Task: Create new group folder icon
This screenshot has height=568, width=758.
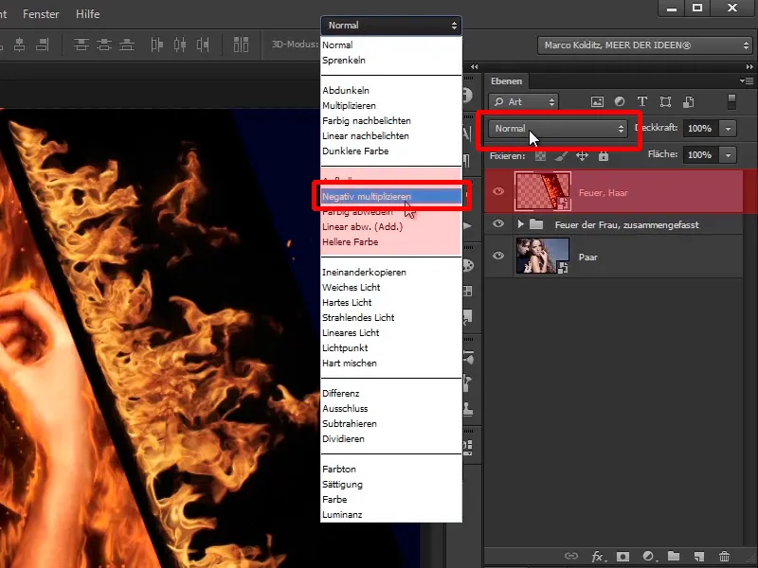Action: (674, 557)
